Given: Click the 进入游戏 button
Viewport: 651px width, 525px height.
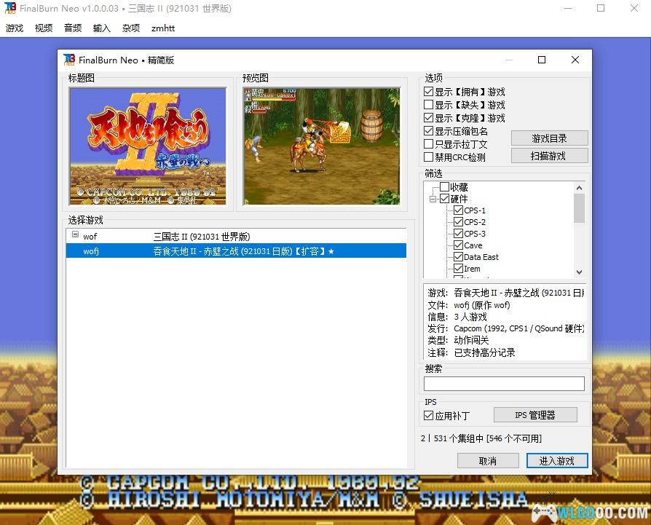Looking at the screenshot, I should (556, 461).
